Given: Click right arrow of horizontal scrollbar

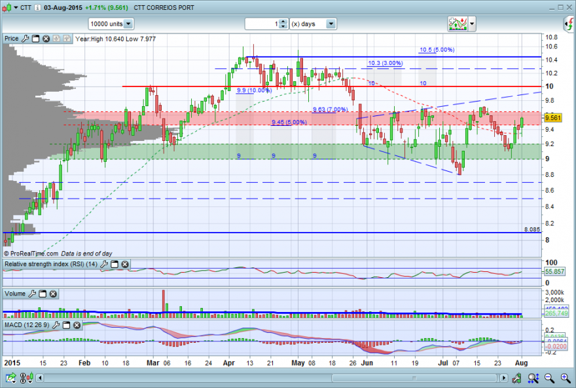Looking at the screenshot, I should (x=503, y=378).
